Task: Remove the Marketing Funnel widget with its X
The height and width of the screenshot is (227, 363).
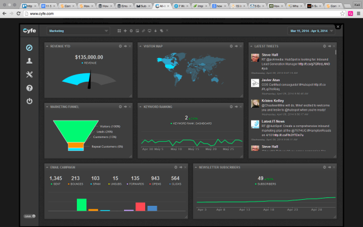Action: pos(130,107)
